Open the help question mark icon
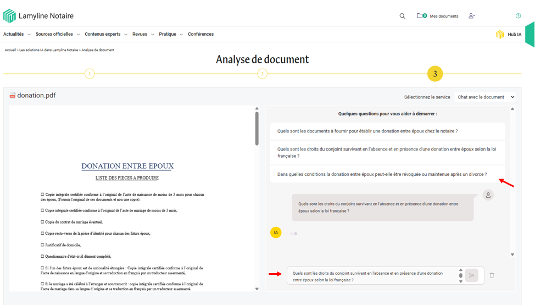 [518, 16]
